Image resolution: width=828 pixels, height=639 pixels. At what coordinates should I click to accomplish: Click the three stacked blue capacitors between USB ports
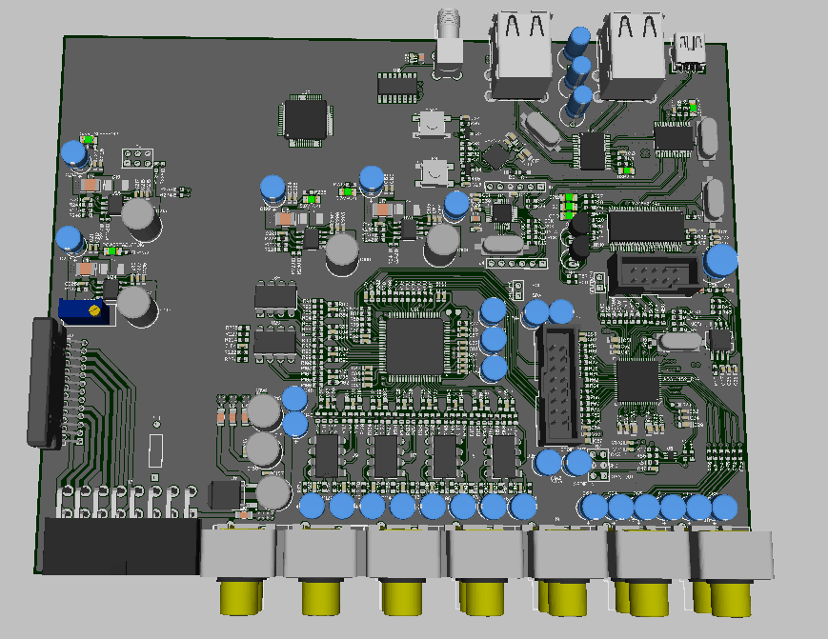tap(578, 72)
